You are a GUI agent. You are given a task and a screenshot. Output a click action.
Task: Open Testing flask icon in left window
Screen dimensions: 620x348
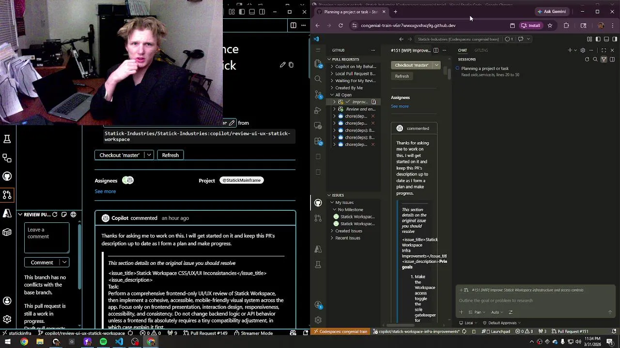click(x=7, y=139)
